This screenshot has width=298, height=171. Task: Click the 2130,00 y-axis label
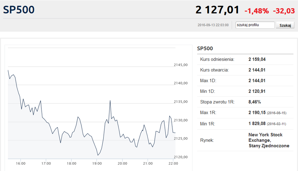tap(181, 120)
